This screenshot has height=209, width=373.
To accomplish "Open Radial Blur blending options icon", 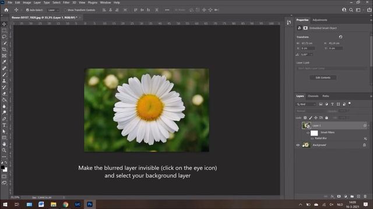I will pyautogui.click(x=365, y=139).
